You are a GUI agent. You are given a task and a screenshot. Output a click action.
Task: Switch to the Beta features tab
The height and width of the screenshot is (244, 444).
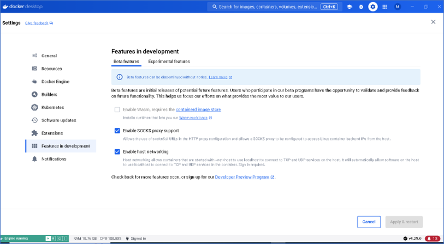pos(126,62)
